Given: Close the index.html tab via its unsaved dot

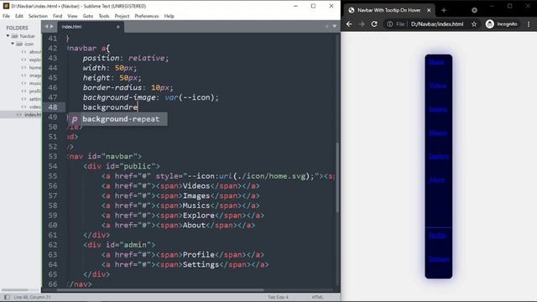Looking at the screenshot, I should coord(117,27).
